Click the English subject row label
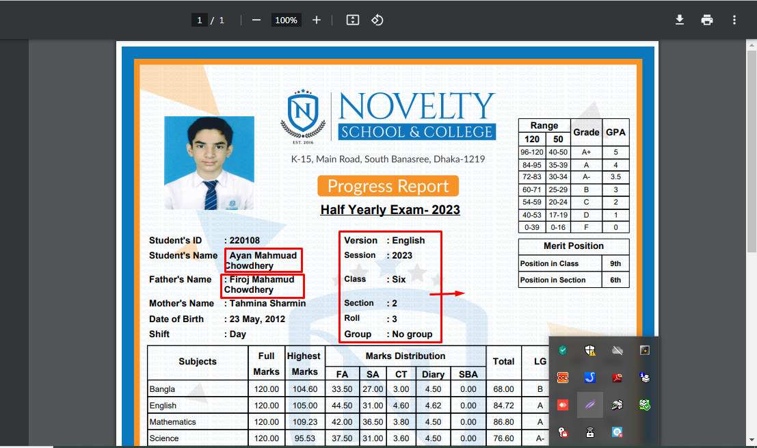757x448 pixels. point(163,406)
